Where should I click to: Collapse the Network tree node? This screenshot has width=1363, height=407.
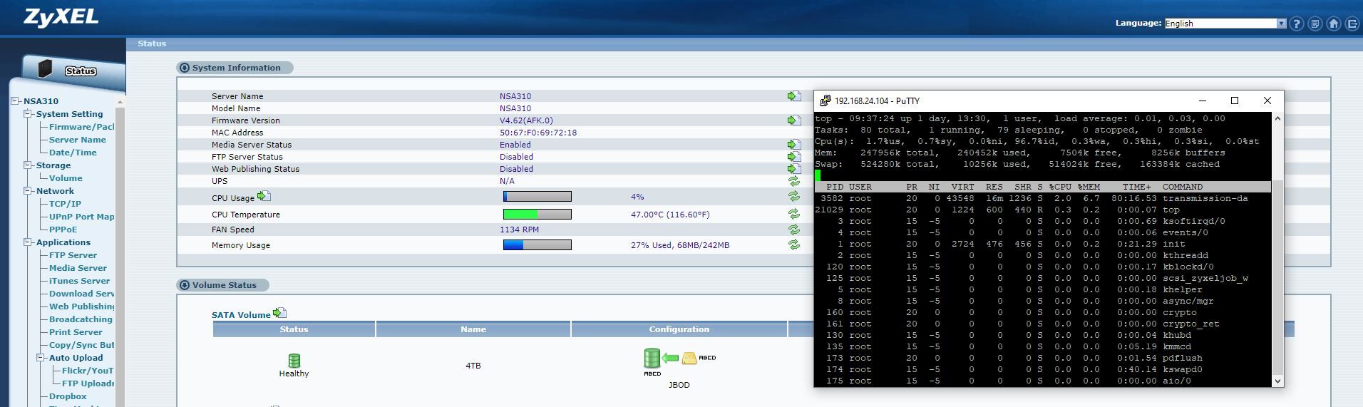28,191
